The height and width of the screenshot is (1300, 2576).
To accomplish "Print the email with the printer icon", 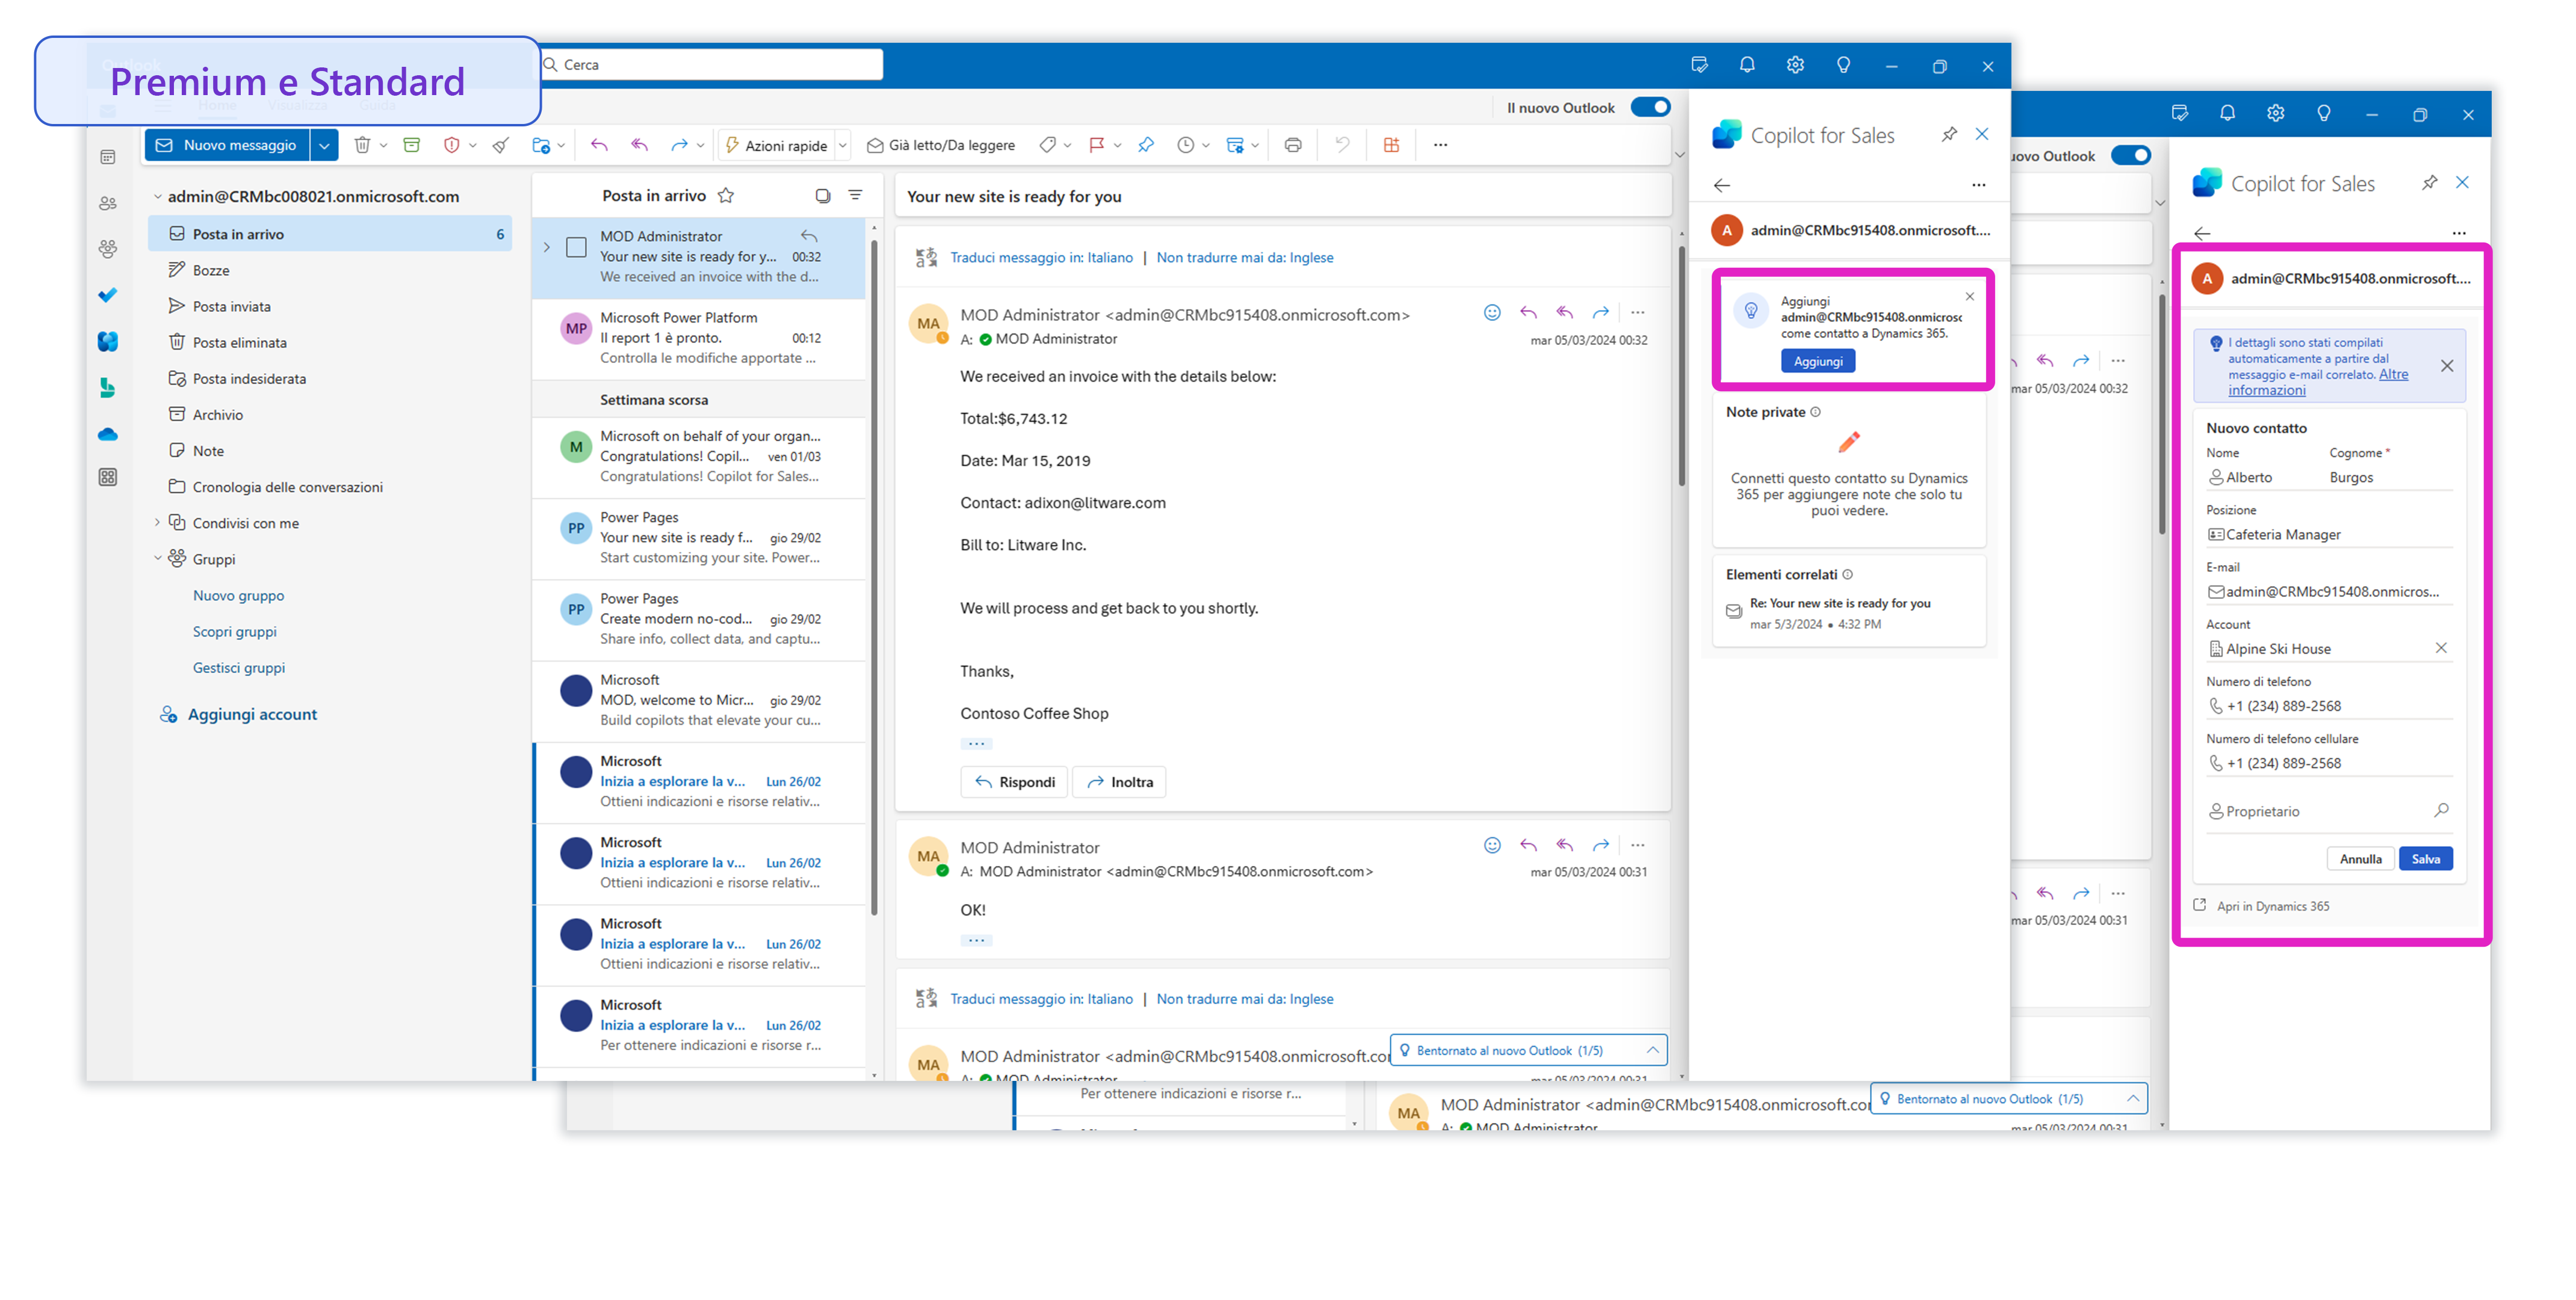I will [x=1293, y=144].
